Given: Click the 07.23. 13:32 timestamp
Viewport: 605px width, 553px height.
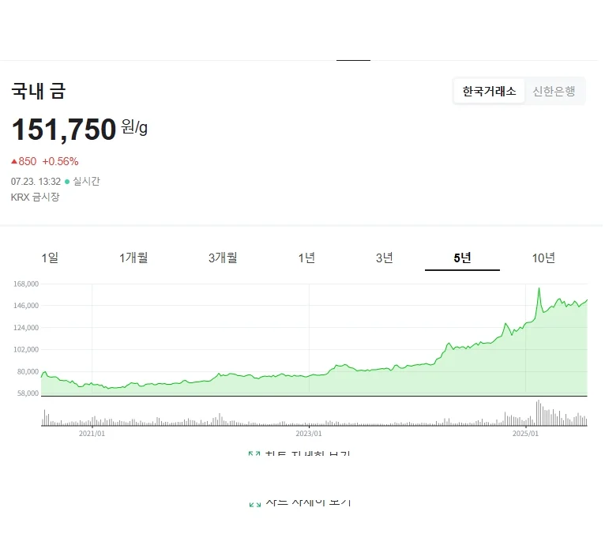Looking at the screenshot, I should point(36,182).
